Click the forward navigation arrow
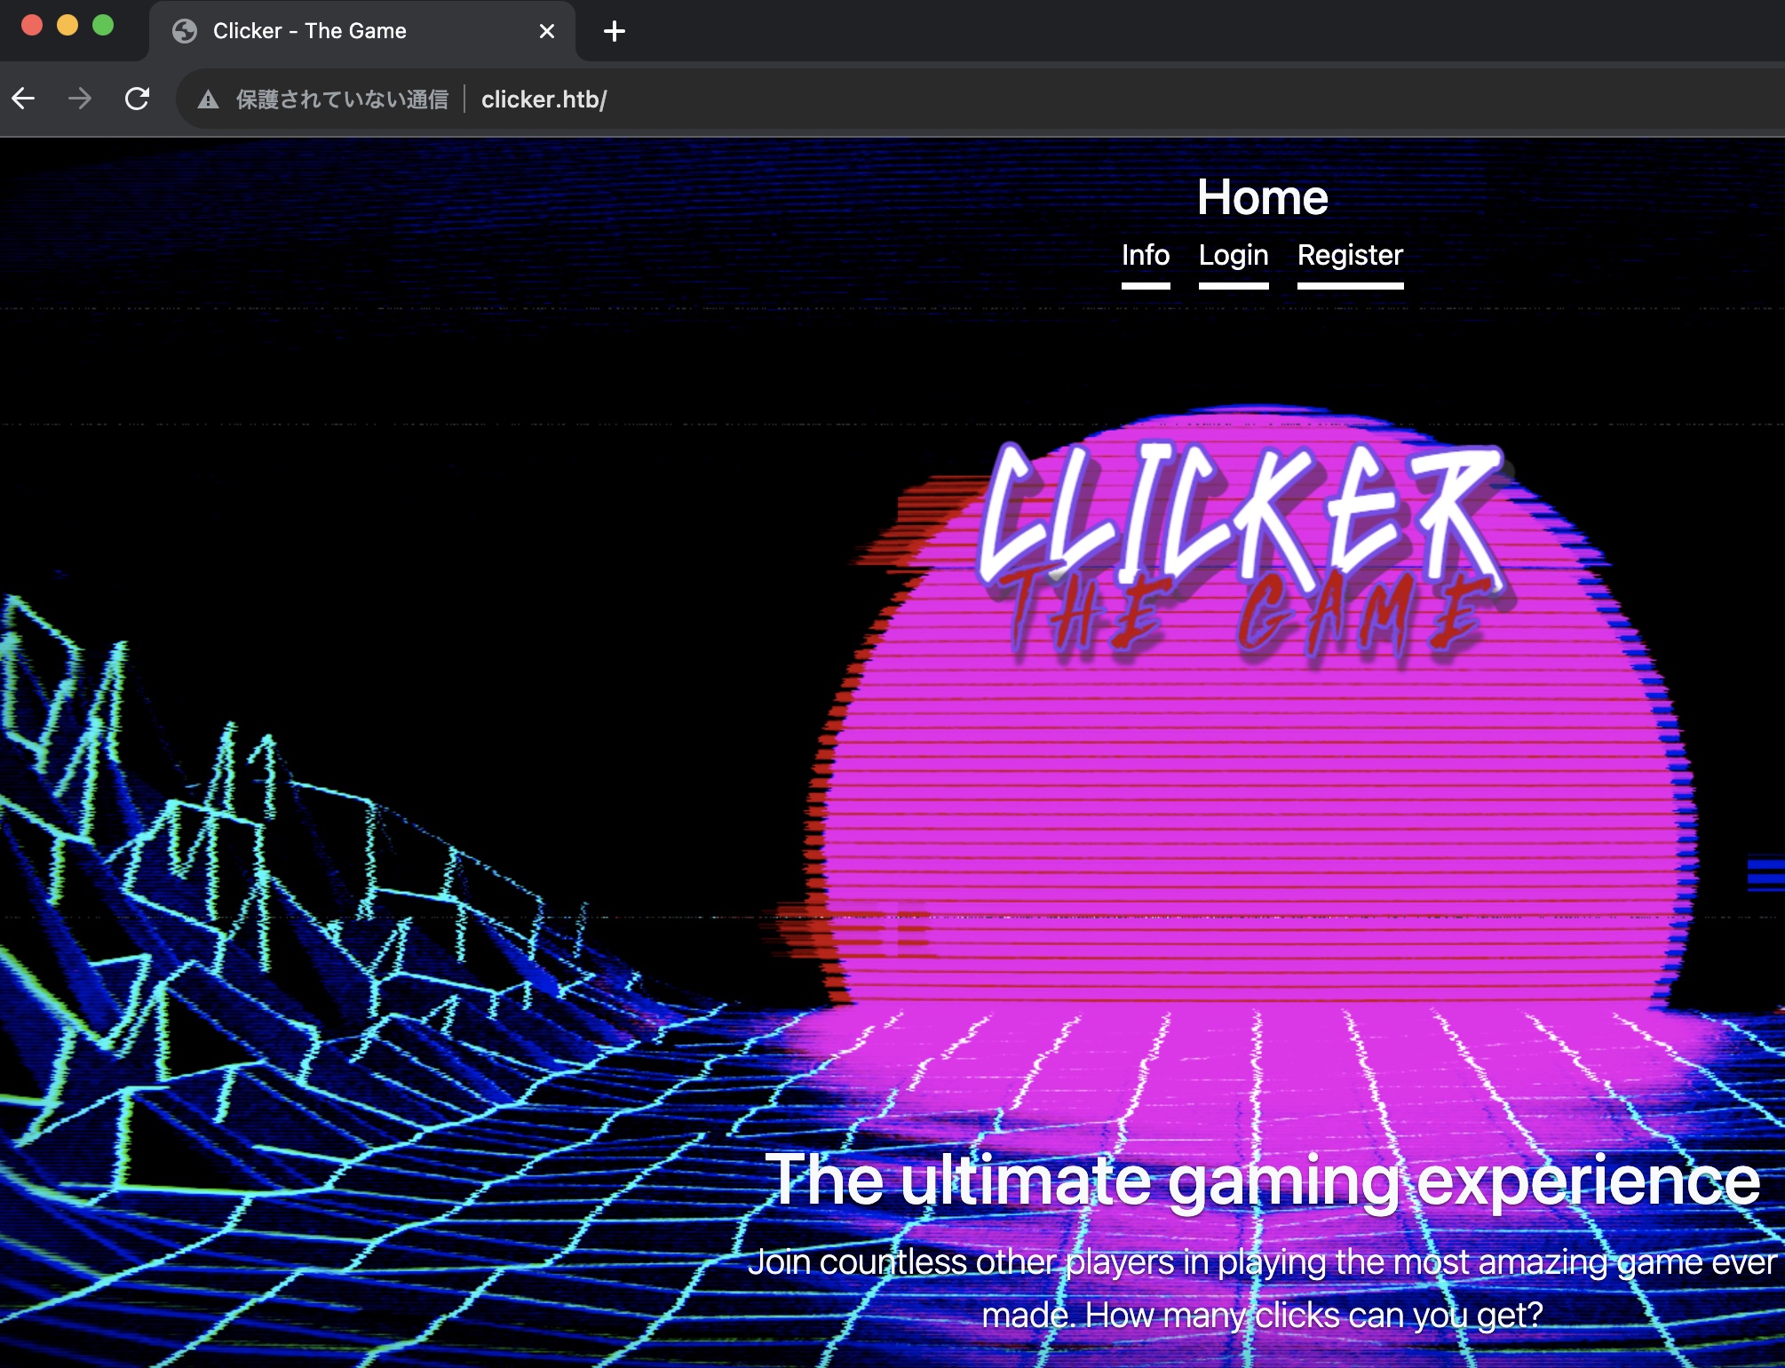This screenshot has height=1368, width=1785. (80, 99)
